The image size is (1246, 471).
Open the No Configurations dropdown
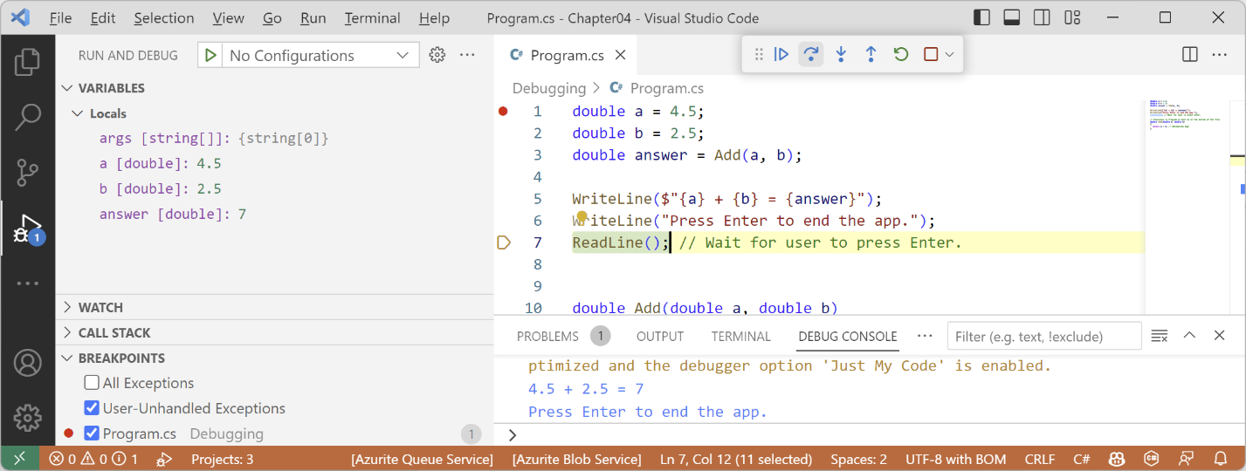pos(320,55)
